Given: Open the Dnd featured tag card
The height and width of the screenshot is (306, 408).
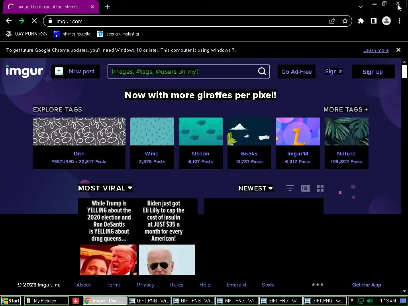Looking at the screenshot, I should tap(79, 143).
